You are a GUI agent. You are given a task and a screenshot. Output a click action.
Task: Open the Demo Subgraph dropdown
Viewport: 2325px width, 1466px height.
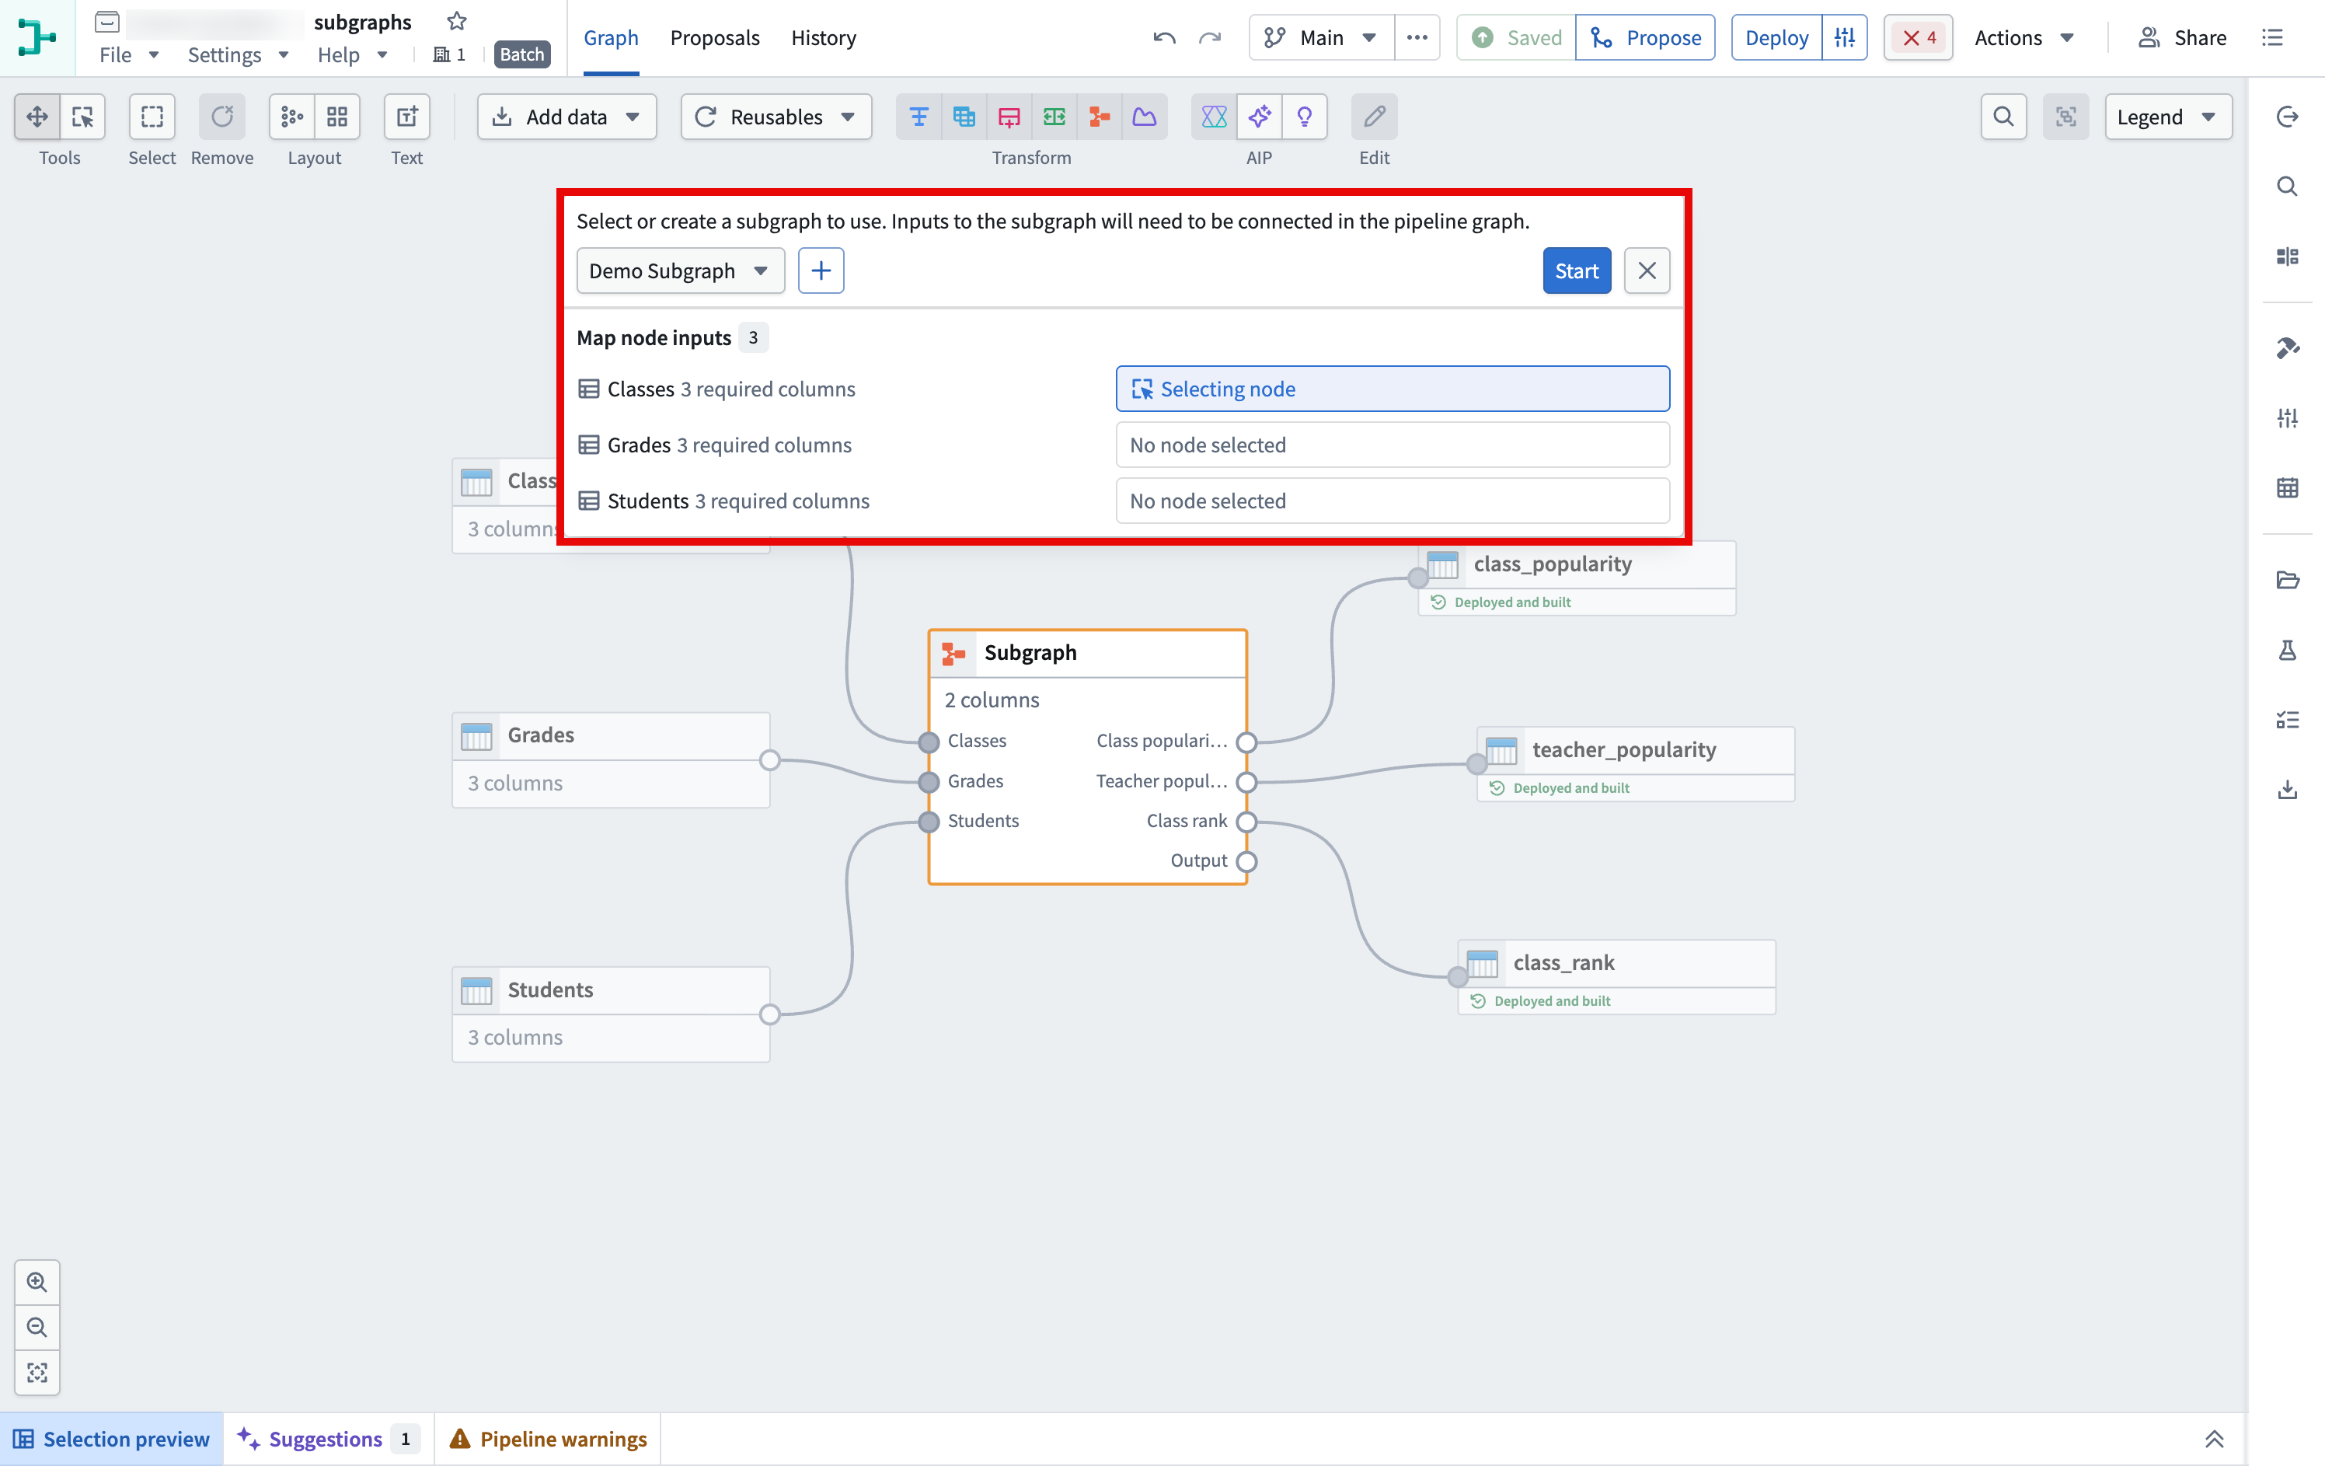tap(680, 271)
